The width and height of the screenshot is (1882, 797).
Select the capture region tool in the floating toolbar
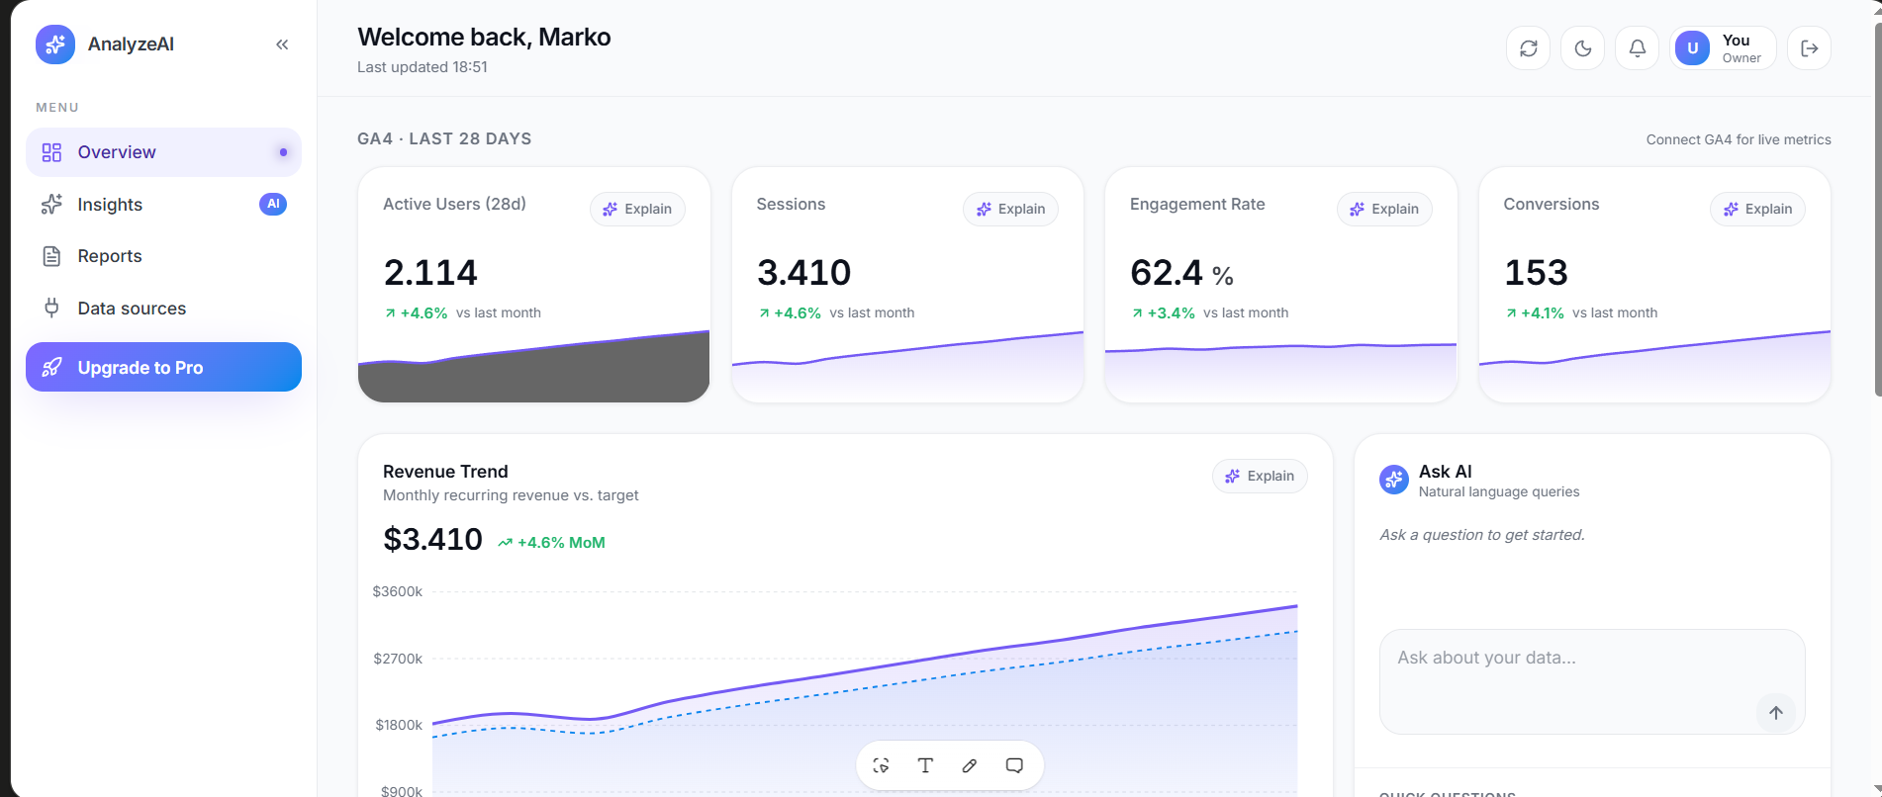tap(881, 765)
